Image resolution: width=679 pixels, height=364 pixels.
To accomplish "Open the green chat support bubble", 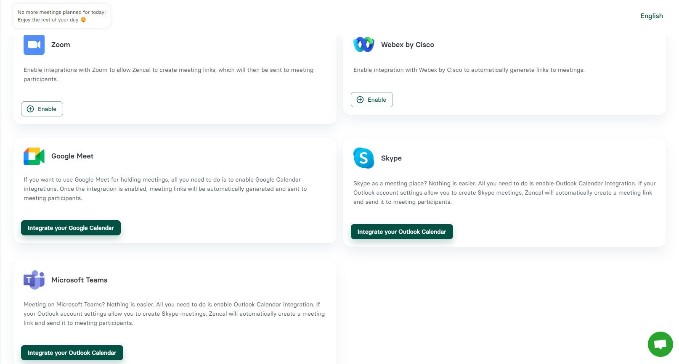I will [x=660, y=344].
